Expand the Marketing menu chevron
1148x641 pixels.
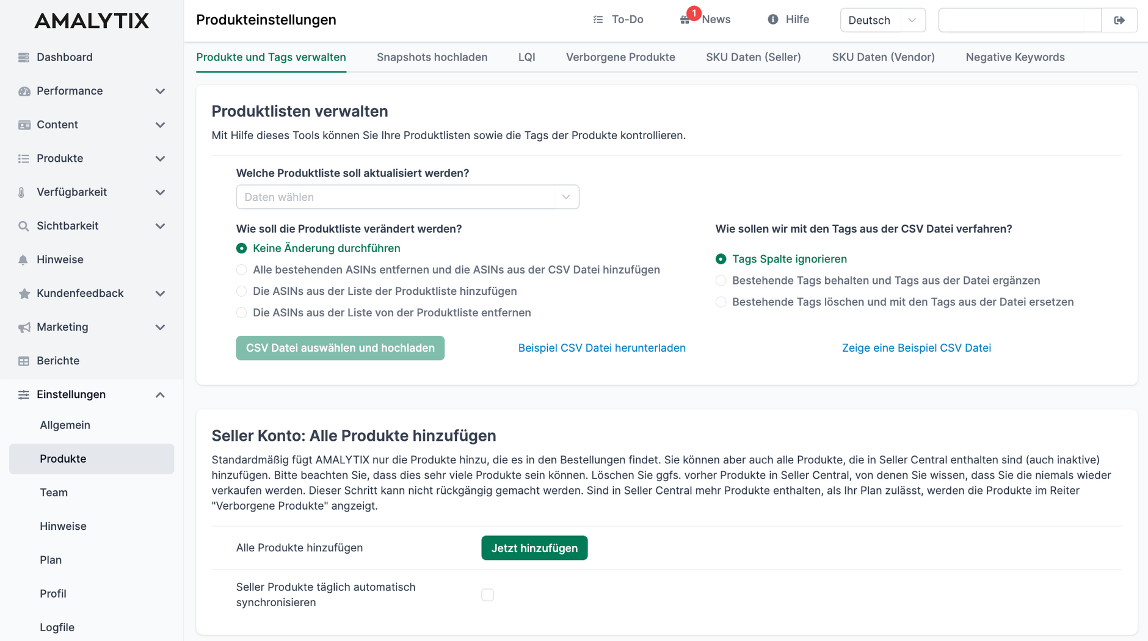coord(160,327)
